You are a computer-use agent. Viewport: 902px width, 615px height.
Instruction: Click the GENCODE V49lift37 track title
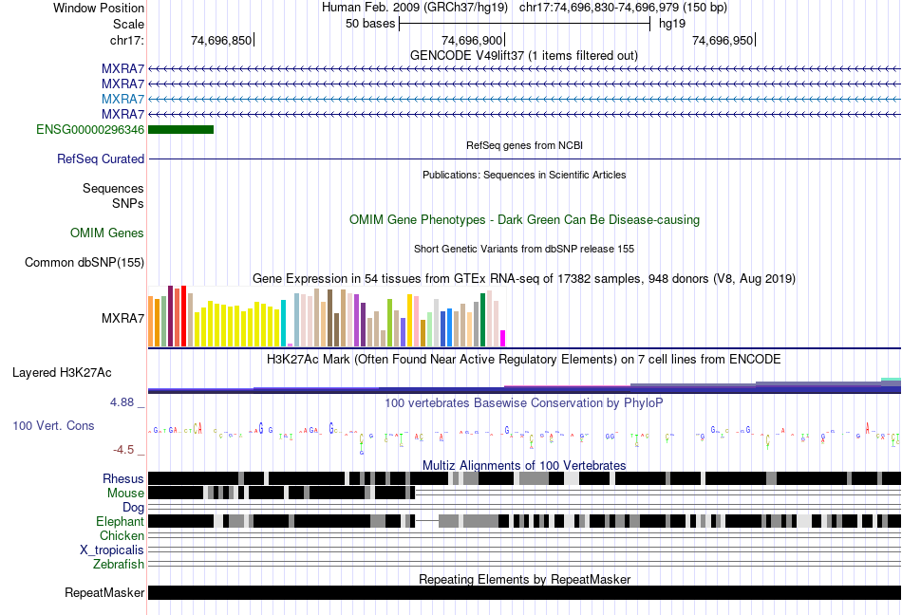[523, 56]
